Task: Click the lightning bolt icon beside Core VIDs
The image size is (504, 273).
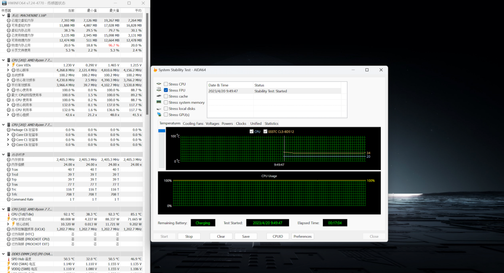Action: 13,65
